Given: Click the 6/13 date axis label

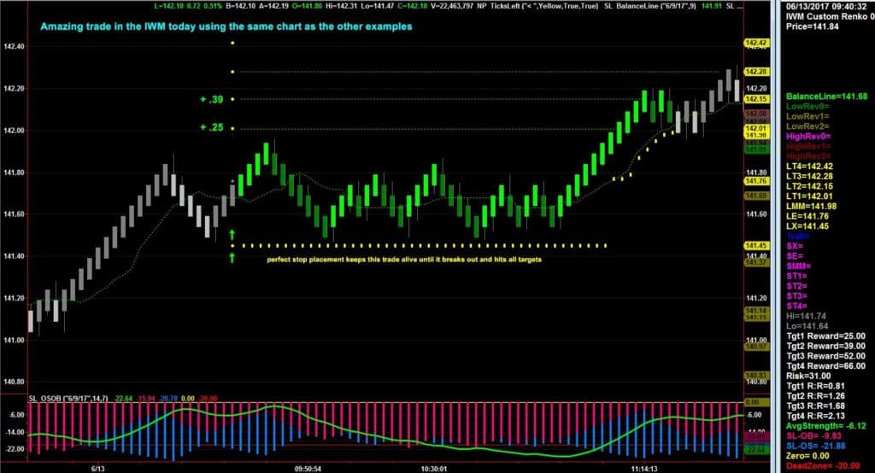Looking at the screenshot, I should point(97,469).
